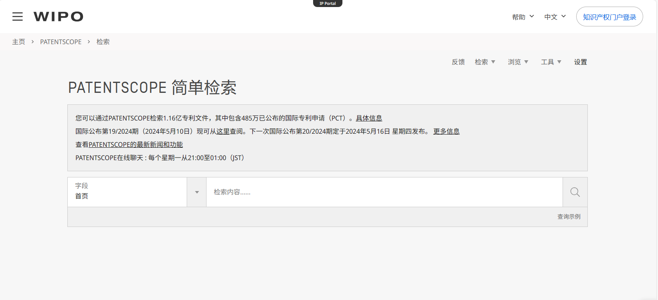Click the magnifying glass search icon
Image resolution: width=658 pixels, height=300 pixels.
point(575,192)
